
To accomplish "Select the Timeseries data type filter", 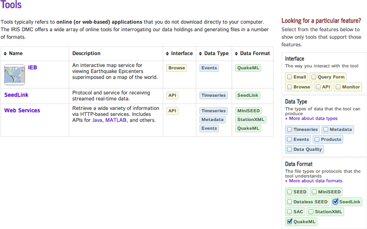I will click(289, 130).
